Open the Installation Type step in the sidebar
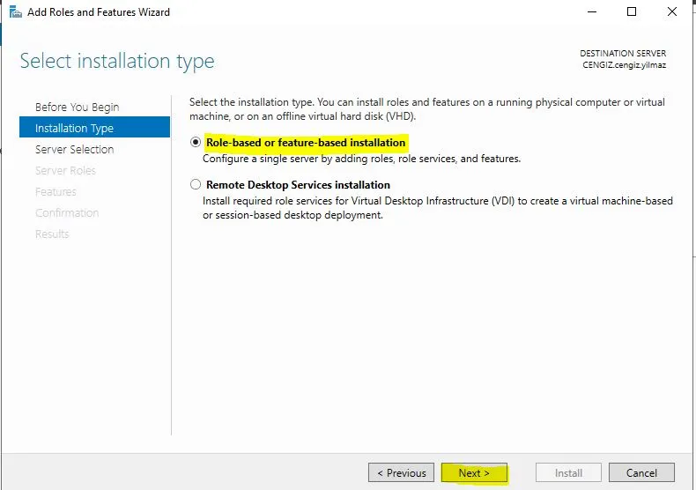The width and height of the screenshot is (696, 490). pos(74,128)
